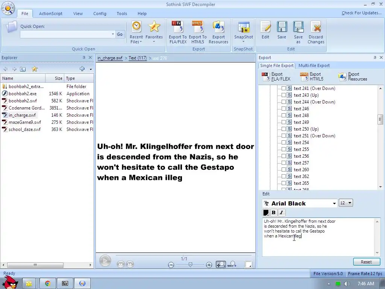
Task: Click the zoom slider handle
Action: point(190,265)
